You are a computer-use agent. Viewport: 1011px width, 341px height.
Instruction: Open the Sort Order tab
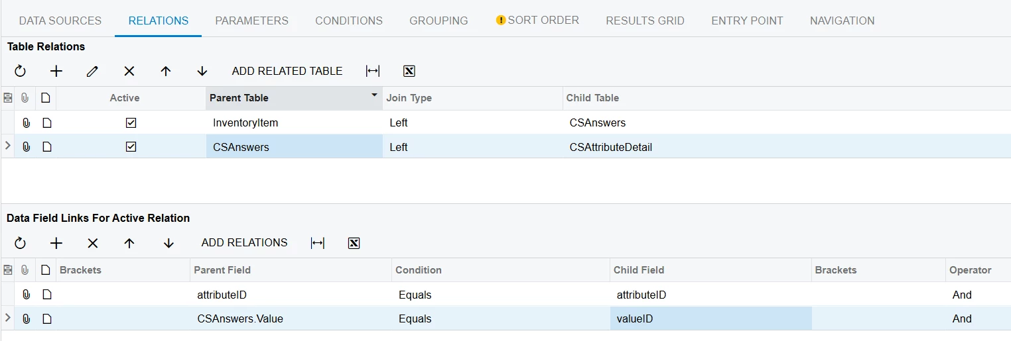(537, 20)
